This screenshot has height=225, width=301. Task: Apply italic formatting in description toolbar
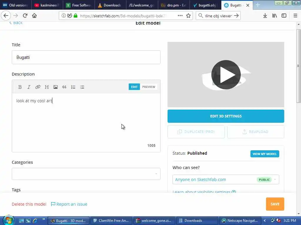(29, 87)
